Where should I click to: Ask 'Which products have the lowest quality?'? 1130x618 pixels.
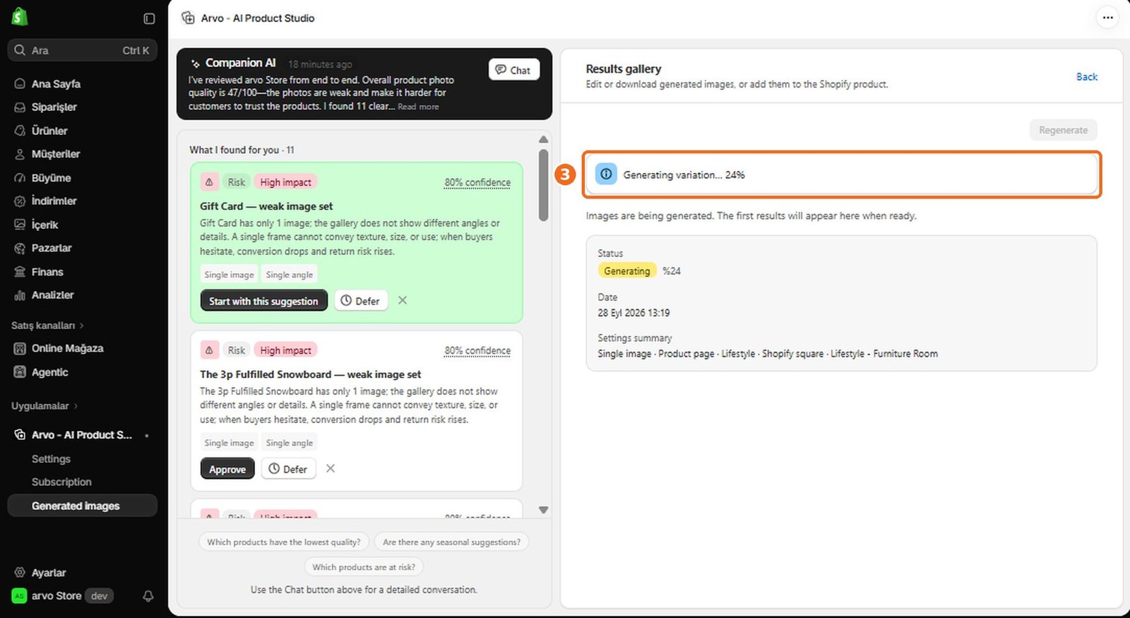(284, 542)
